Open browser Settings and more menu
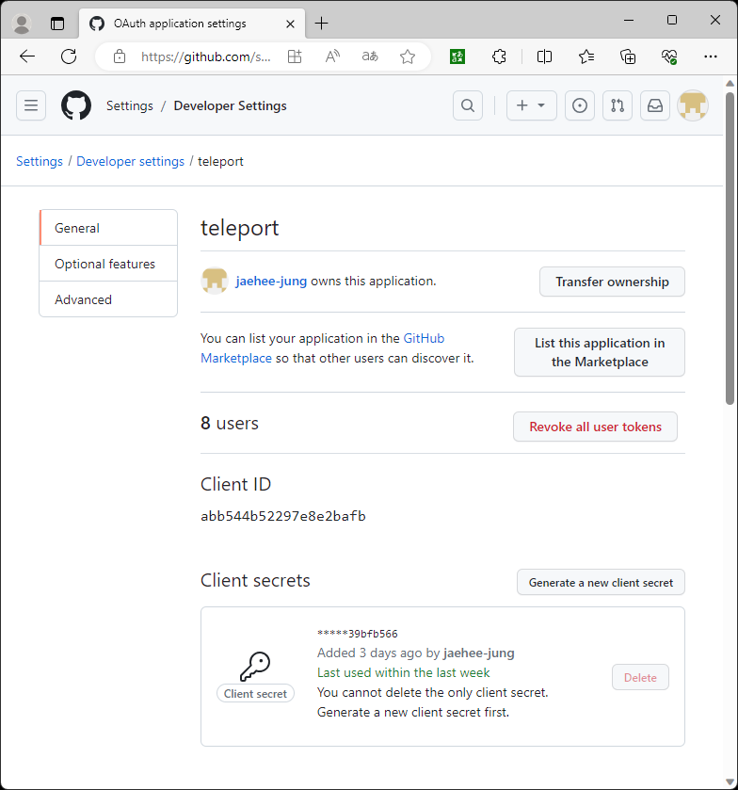Image resolution: width=738 pixels, height=790 pixels. tap(711, 56)
